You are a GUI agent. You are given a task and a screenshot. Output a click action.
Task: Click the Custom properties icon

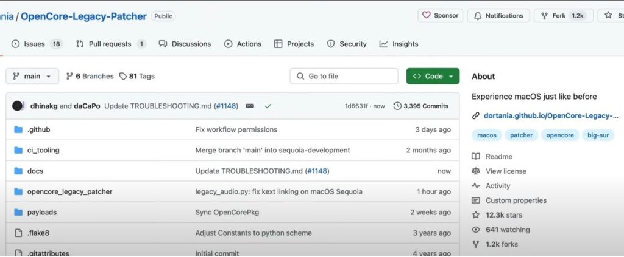[x=476, y=200]
